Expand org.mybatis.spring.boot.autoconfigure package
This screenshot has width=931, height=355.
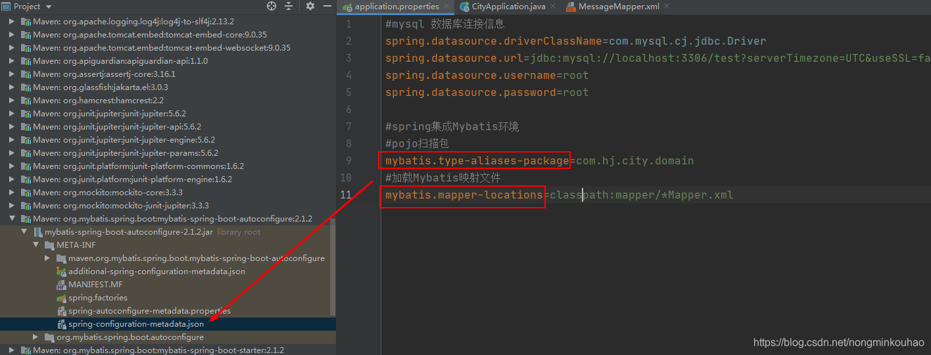tap(36, 337)
